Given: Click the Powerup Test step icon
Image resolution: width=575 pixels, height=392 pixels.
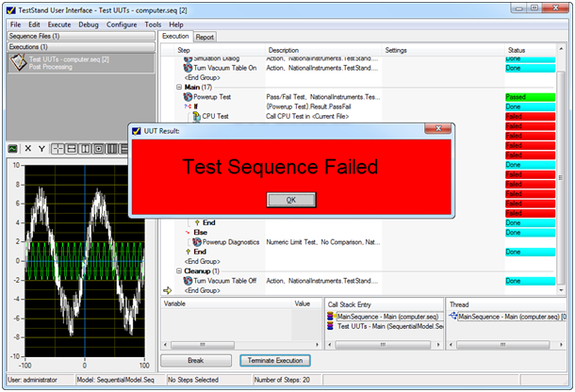Looking at the screenshot, I should tap(188, 96).
